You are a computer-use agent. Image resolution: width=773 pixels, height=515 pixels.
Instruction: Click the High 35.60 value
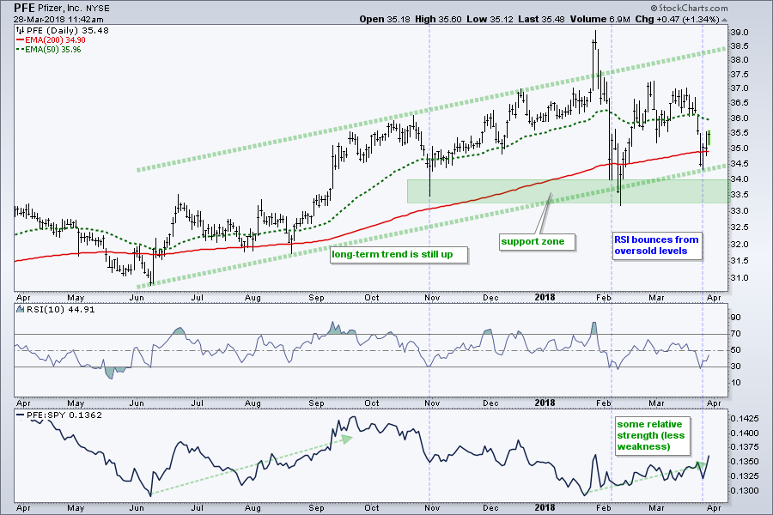click(x=438, y=19)
